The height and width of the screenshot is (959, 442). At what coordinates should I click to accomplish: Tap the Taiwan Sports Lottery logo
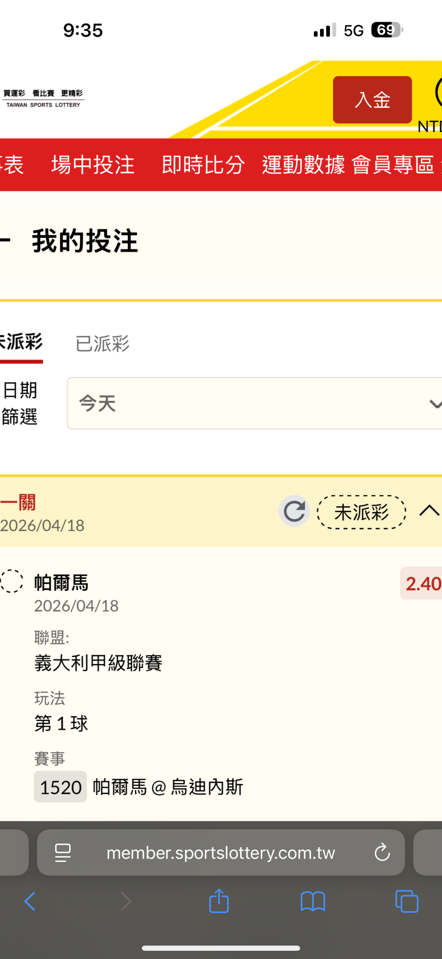43,98
